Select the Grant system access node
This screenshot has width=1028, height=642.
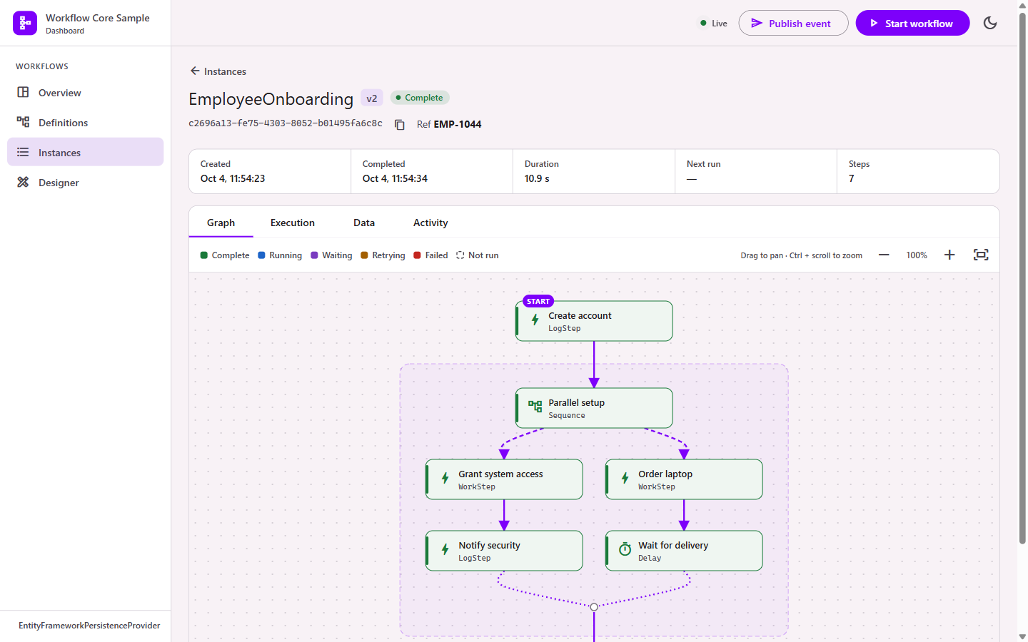pyautogui.click(x=504, y=479)
